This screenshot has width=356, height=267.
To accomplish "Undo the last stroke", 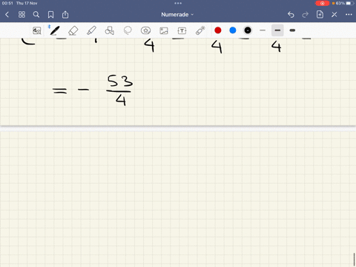I will pyautogui.click(x=291, y=15).
